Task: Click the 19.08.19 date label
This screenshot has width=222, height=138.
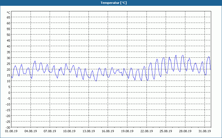Action: (127, 131)
